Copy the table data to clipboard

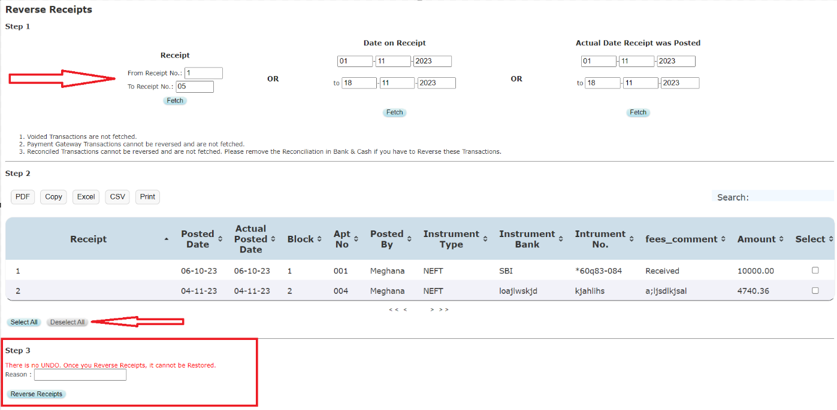(x=53, y=196)
